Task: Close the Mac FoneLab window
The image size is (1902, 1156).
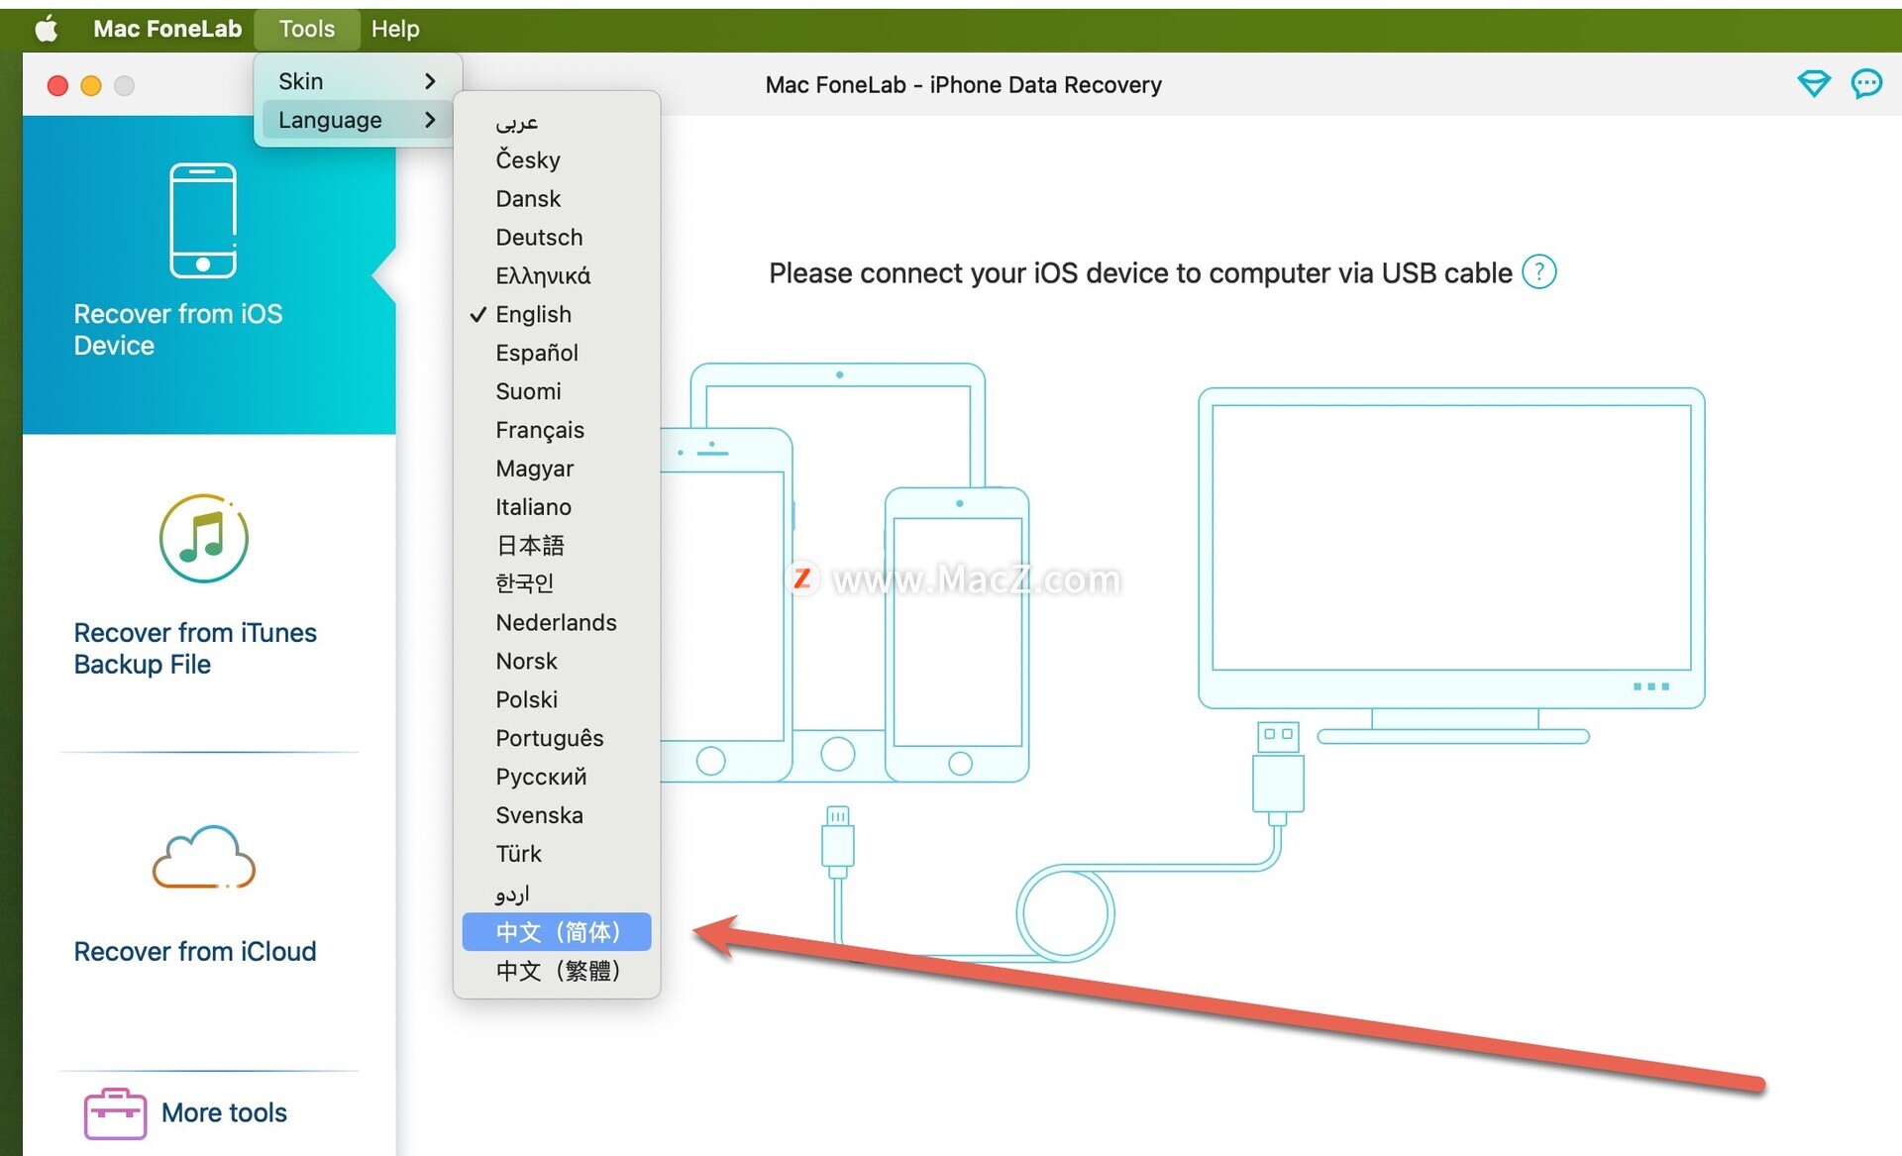Action: (57, 85)
